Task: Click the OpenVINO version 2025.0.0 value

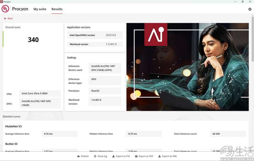Action: [111, 35]
